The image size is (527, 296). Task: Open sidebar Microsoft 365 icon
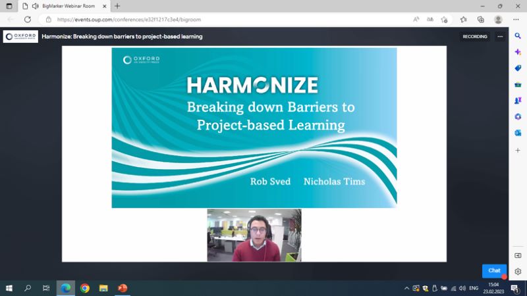(x=518, y=116)
